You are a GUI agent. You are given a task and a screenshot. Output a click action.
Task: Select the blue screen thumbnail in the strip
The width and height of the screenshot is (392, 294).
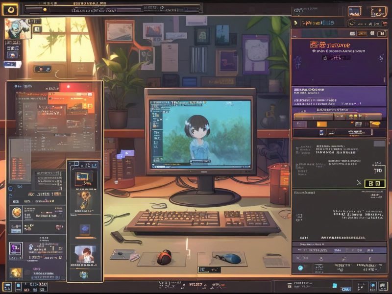[x=85, y=229]
